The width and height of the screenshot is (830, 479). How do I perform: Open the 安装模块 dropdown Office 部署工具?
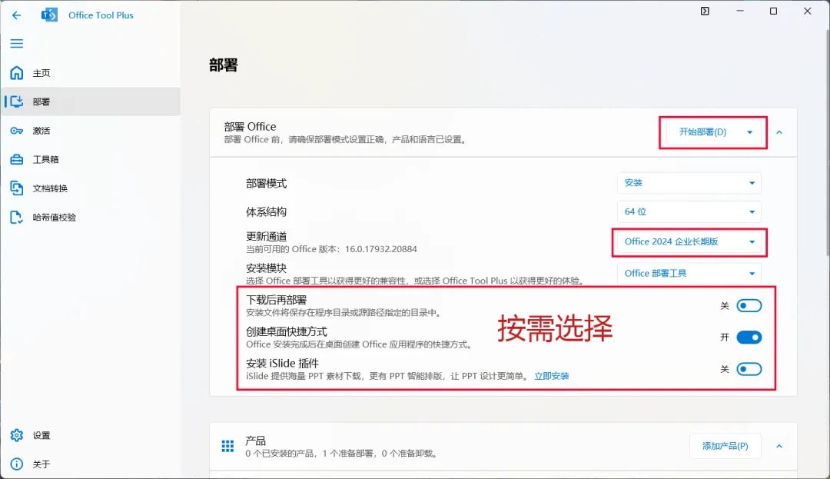[x=689, y=274]
